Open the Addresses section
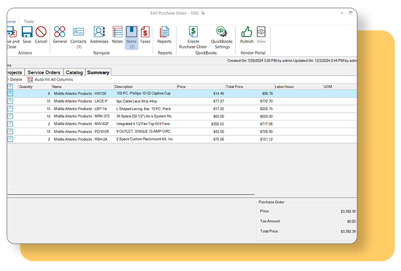401x271 pixels. 99,35
